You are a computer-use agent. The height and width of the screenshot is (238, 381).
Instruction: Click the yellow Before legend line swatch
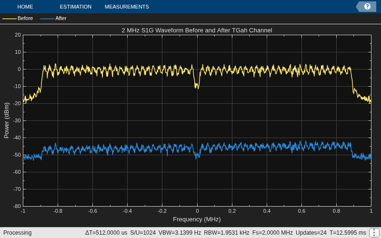pyautogui.click(x=9, y=19)
